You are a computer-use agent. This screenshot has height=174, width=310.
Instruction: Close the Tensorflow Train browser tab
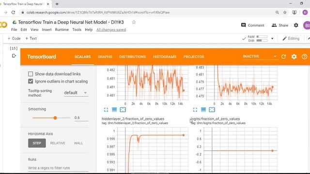point(48,4)
